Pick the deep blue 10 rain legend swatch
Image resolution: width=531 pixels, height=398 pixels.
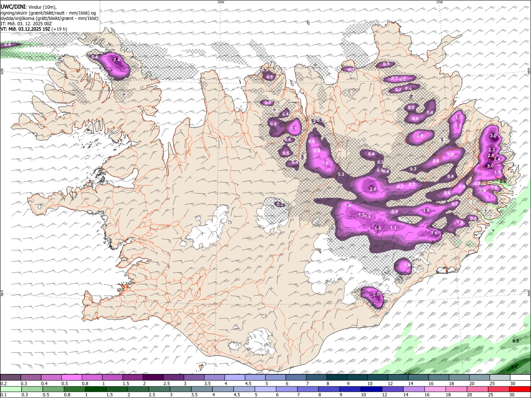[x=371, y=389]
